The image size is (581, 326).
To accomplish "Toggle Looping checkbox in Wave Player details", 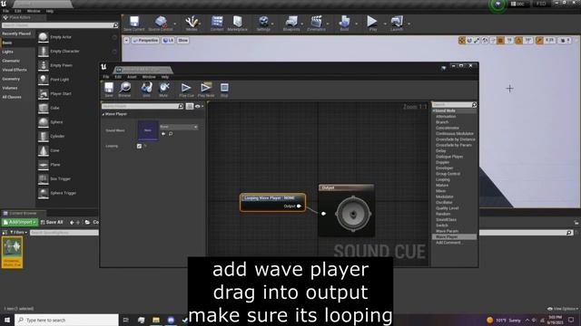I will point(139,146).
